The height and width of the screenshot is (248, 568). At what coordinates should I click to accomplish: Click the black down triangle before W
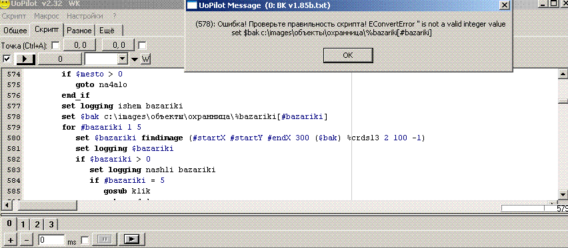point(135,59)
